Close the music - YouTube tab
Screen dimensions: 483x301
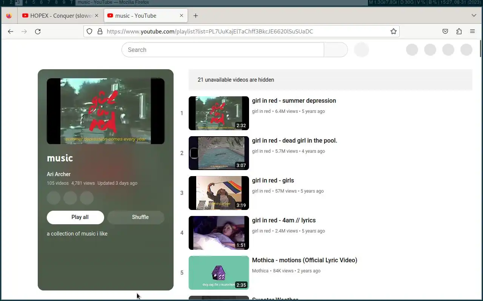tap(182, 16)
